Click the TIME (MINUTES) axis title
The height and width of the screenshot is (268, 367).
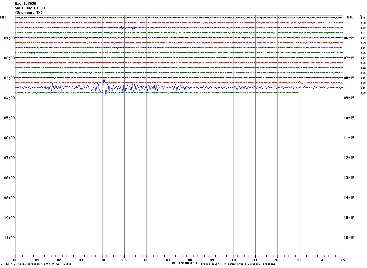pyautogui.click(x=183, y=263)
